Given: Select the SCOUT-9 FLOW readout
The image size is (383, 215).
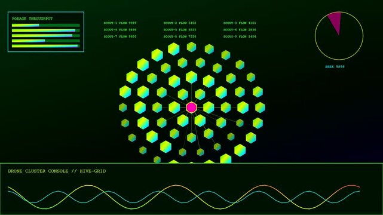Looking at the screenshot, I should point(240,36).
